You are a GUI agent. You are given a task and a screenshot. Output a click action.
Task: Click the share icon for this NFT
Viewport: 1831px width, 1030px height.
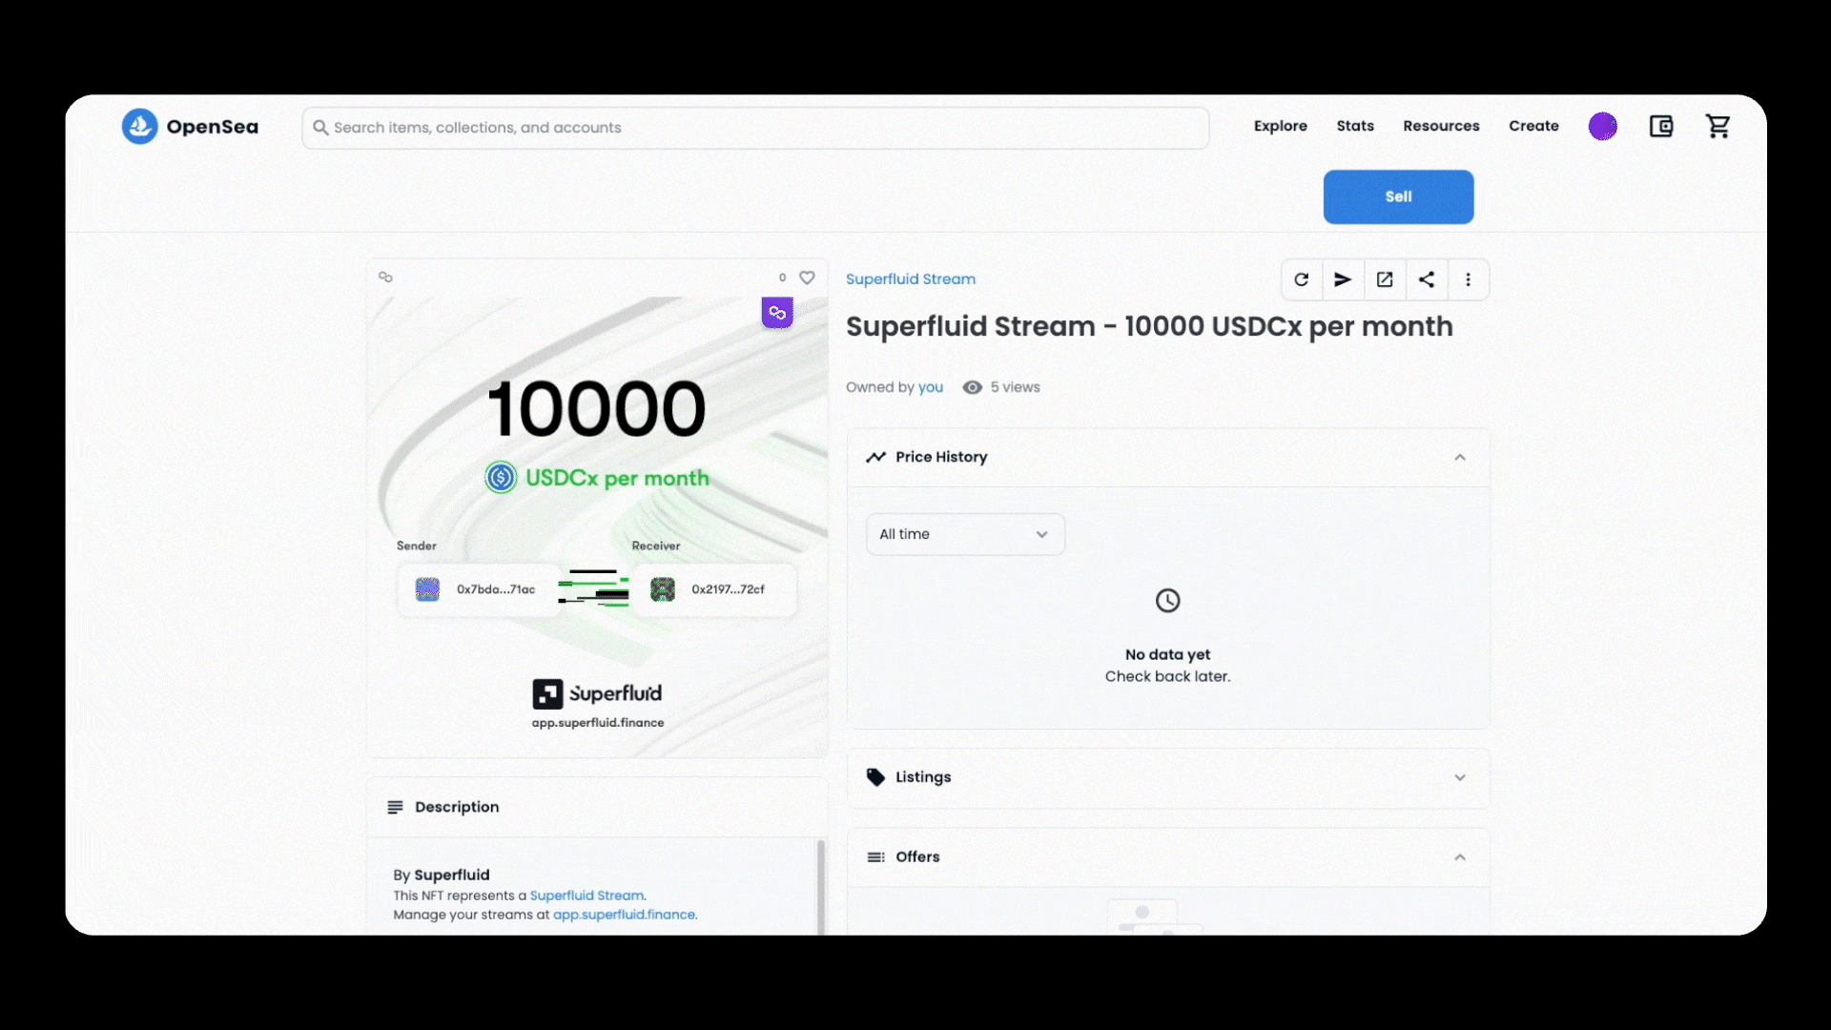[1426, 279]
